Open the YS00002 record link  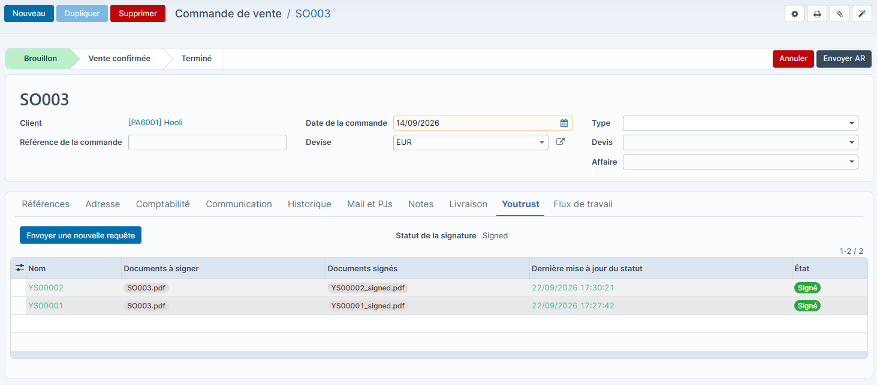tap(46, 287)
